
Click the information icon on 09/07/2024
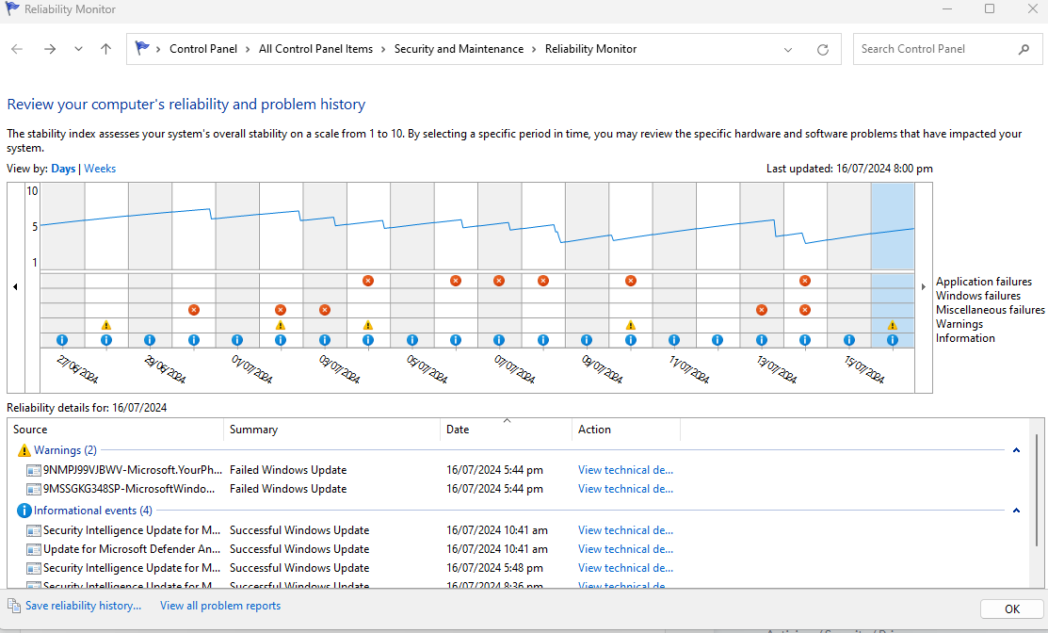pos(587,340)
